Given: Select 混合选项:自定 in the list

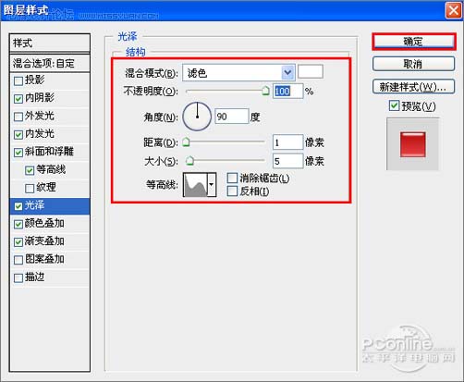Looking at the screenshot, I should [x=50, y=63].
